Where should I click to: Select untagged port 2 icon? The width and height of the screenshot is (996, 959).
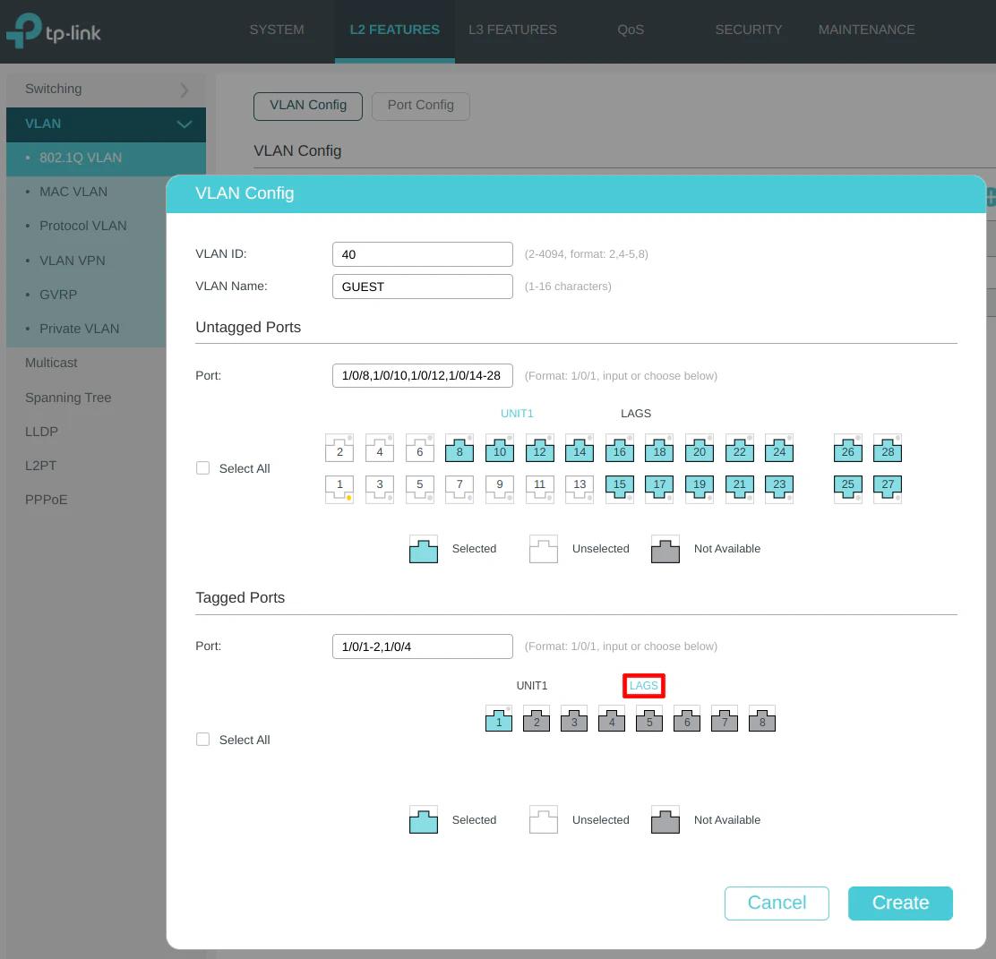[x=339, y=449]
